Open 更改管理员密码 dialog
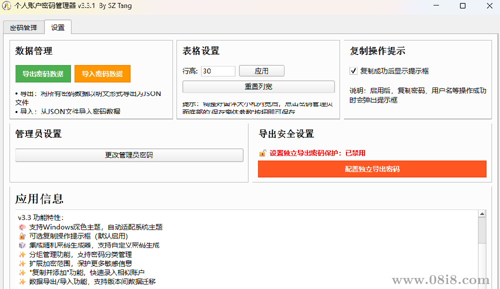Screen dimensions: 500x289 click(129, 155)
